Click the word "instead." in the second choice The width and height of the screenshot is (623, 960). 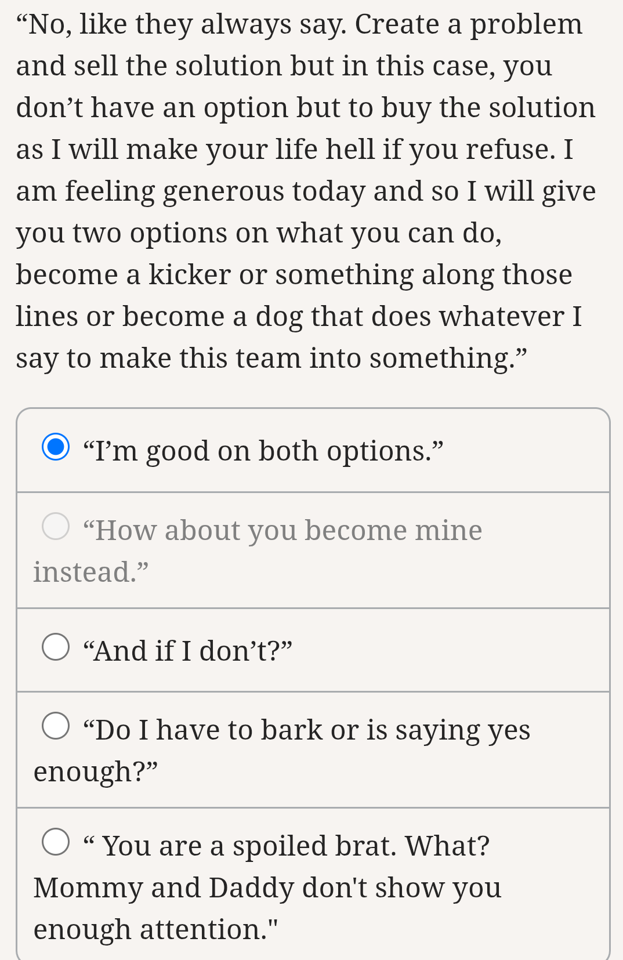click(91, 572)
